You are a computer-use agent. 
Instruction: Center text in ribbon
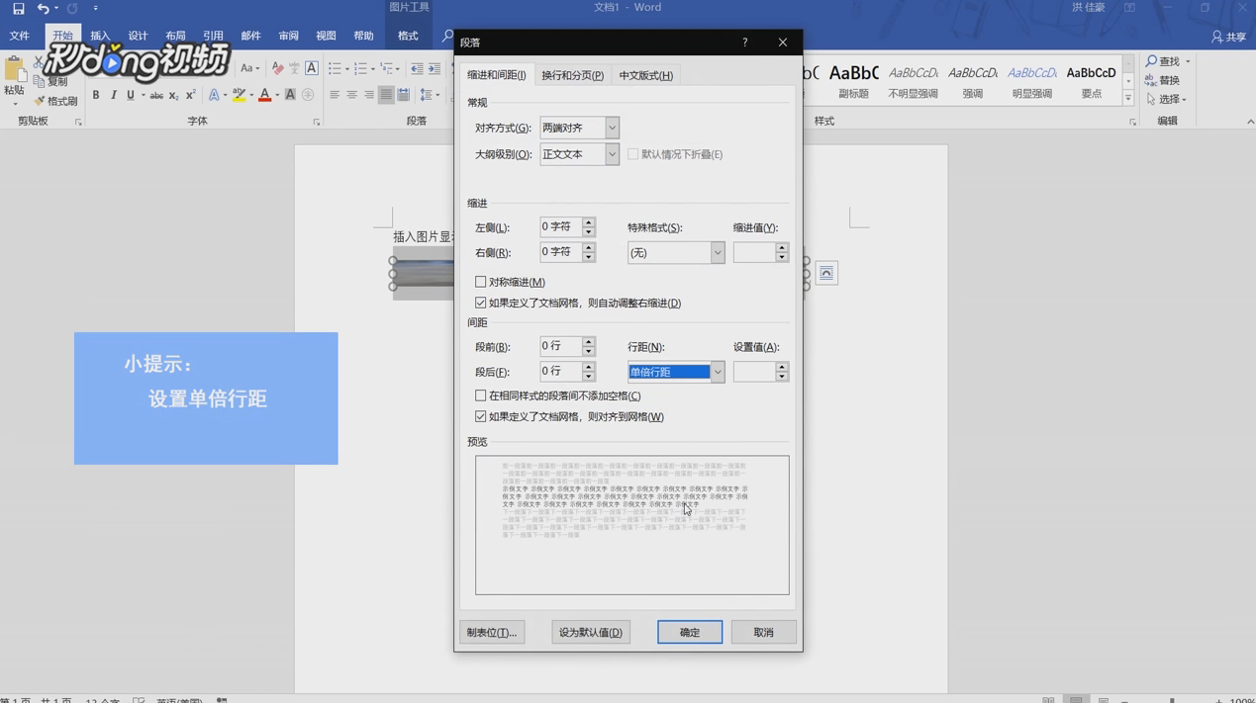pos(351,95)
